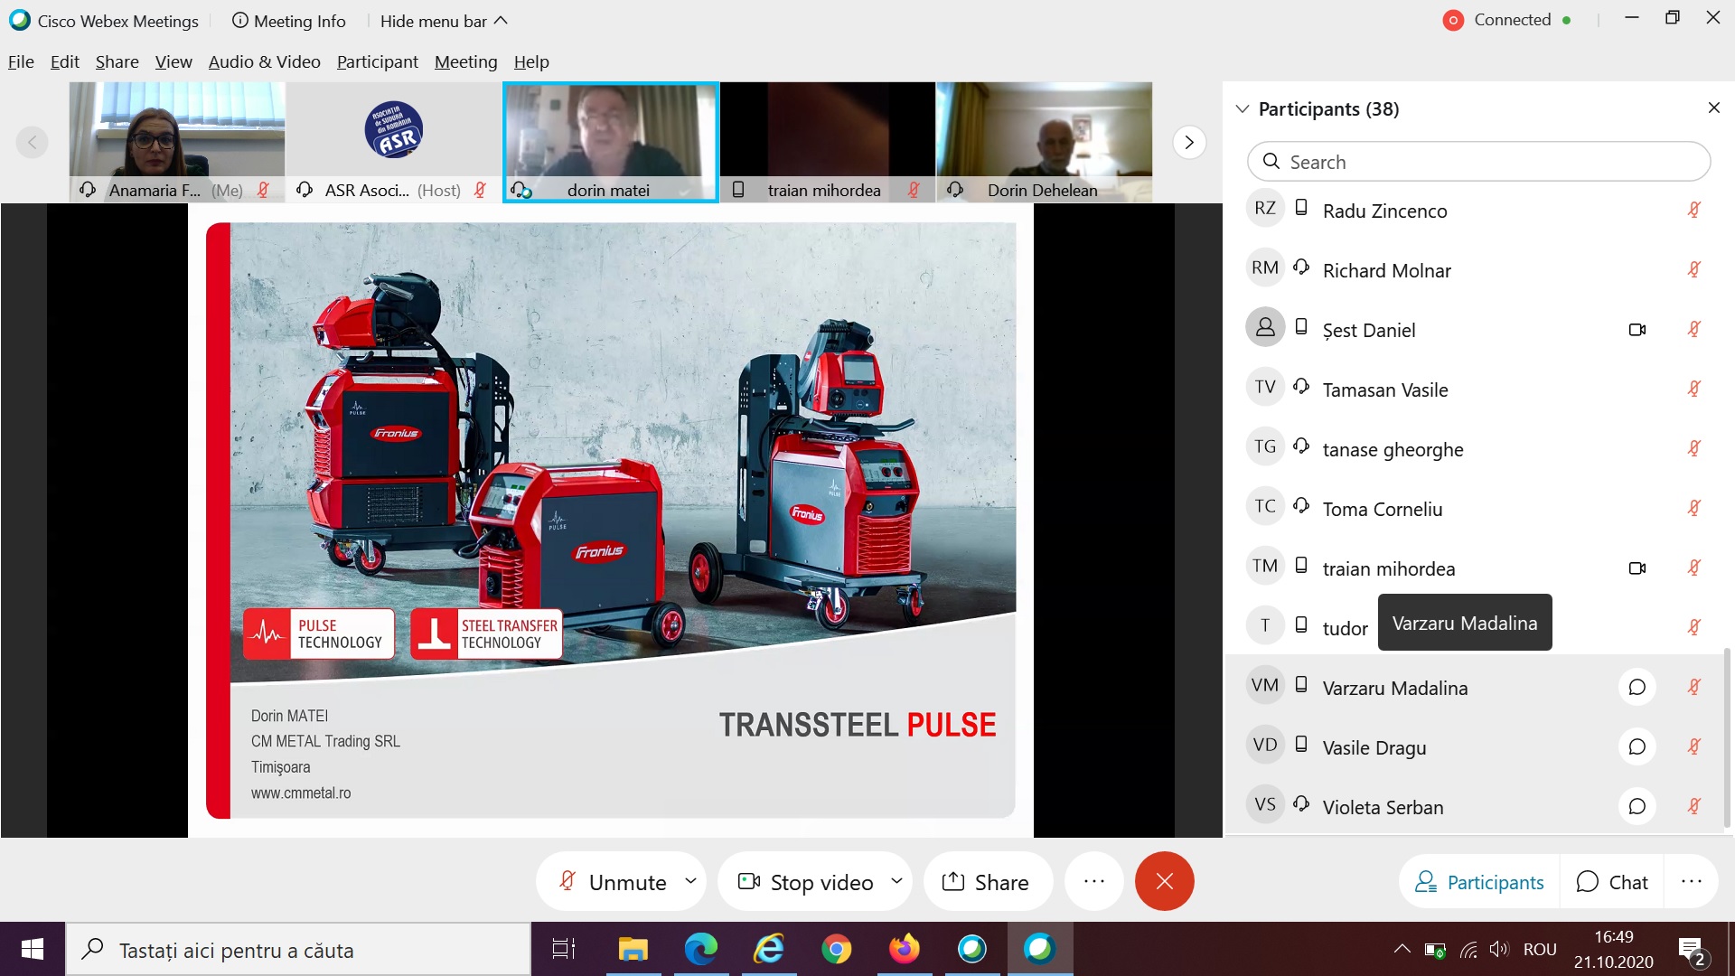
Task: Click the Share button
Action: 986,881
